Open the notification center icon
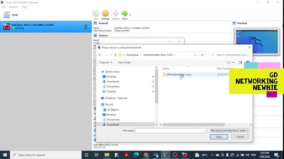Image resolution: width=284 pixels, height=159 pixels. coord(276,155)
